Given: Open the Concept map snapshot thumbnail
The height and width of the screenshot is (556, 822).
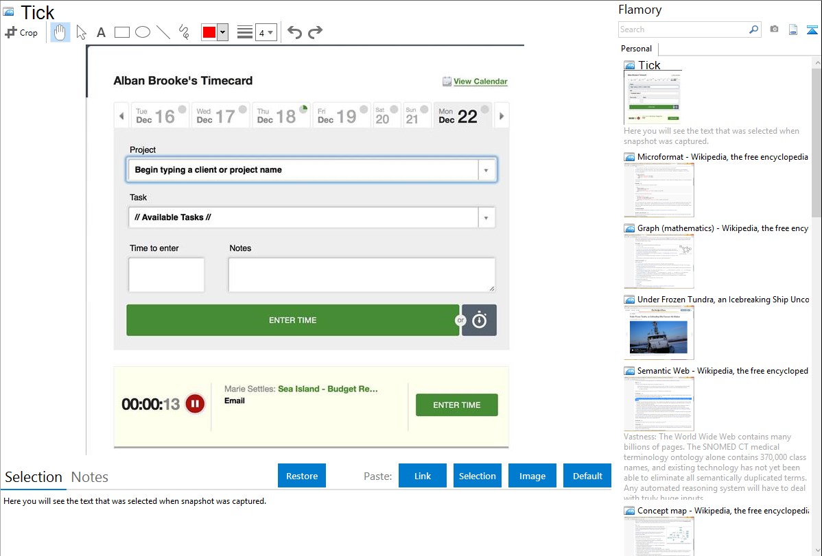Looking at the screenshot, I should [x=659, y=537].
